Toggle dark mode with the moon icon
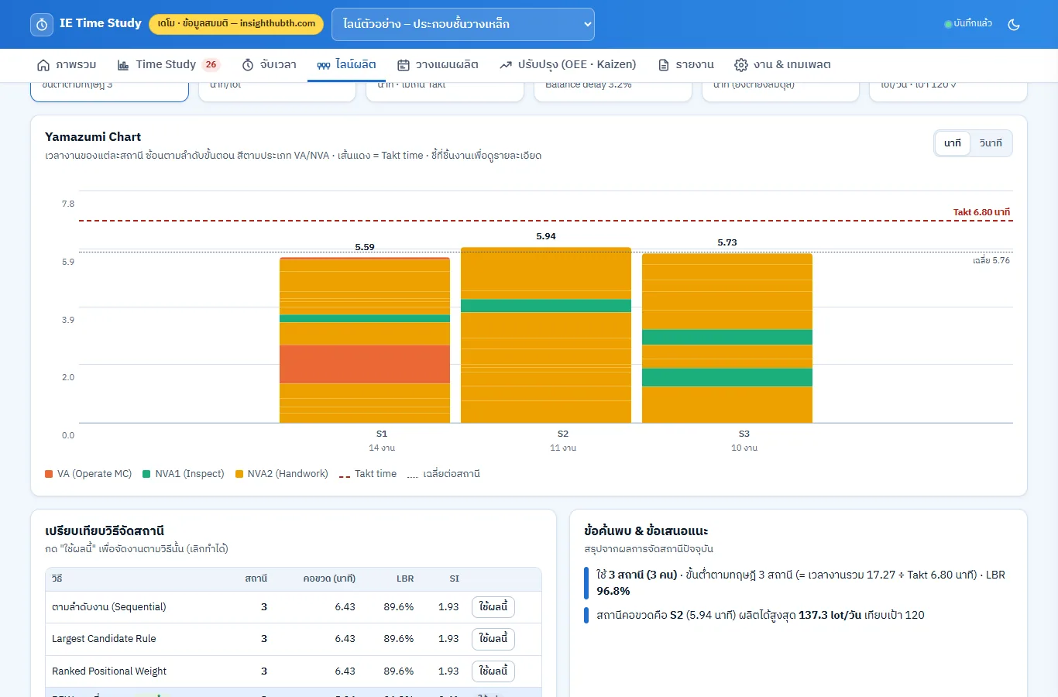Screen dimensions: 1058x697 pos(1013,24)
